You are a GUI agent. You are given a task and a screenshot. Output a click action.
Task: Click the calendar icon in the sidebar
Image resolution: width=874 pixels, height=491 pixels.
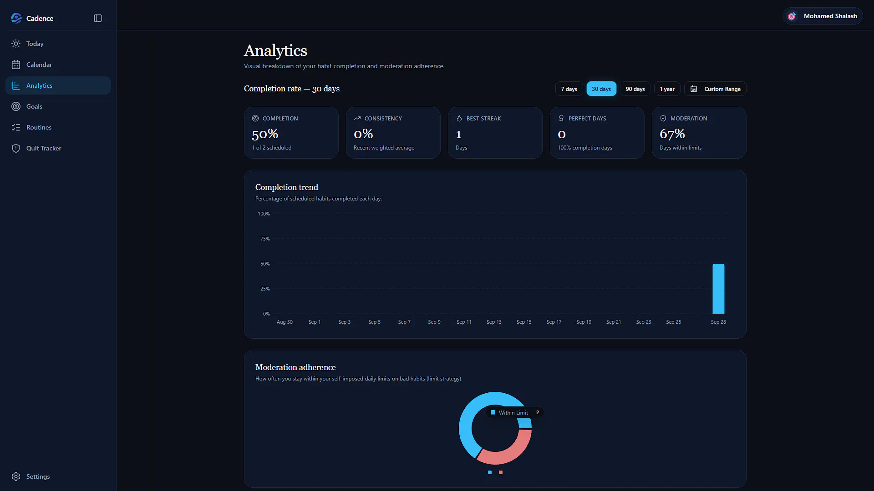pos(16,65)
